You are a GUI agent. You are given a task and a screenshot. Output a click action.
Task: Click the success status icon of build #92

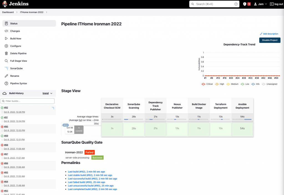click(2, 108)
